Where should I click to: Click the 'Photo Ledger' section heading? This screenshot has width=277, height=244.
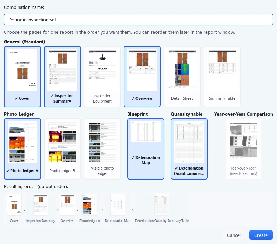pyautogui.click(x=19, y=114)
